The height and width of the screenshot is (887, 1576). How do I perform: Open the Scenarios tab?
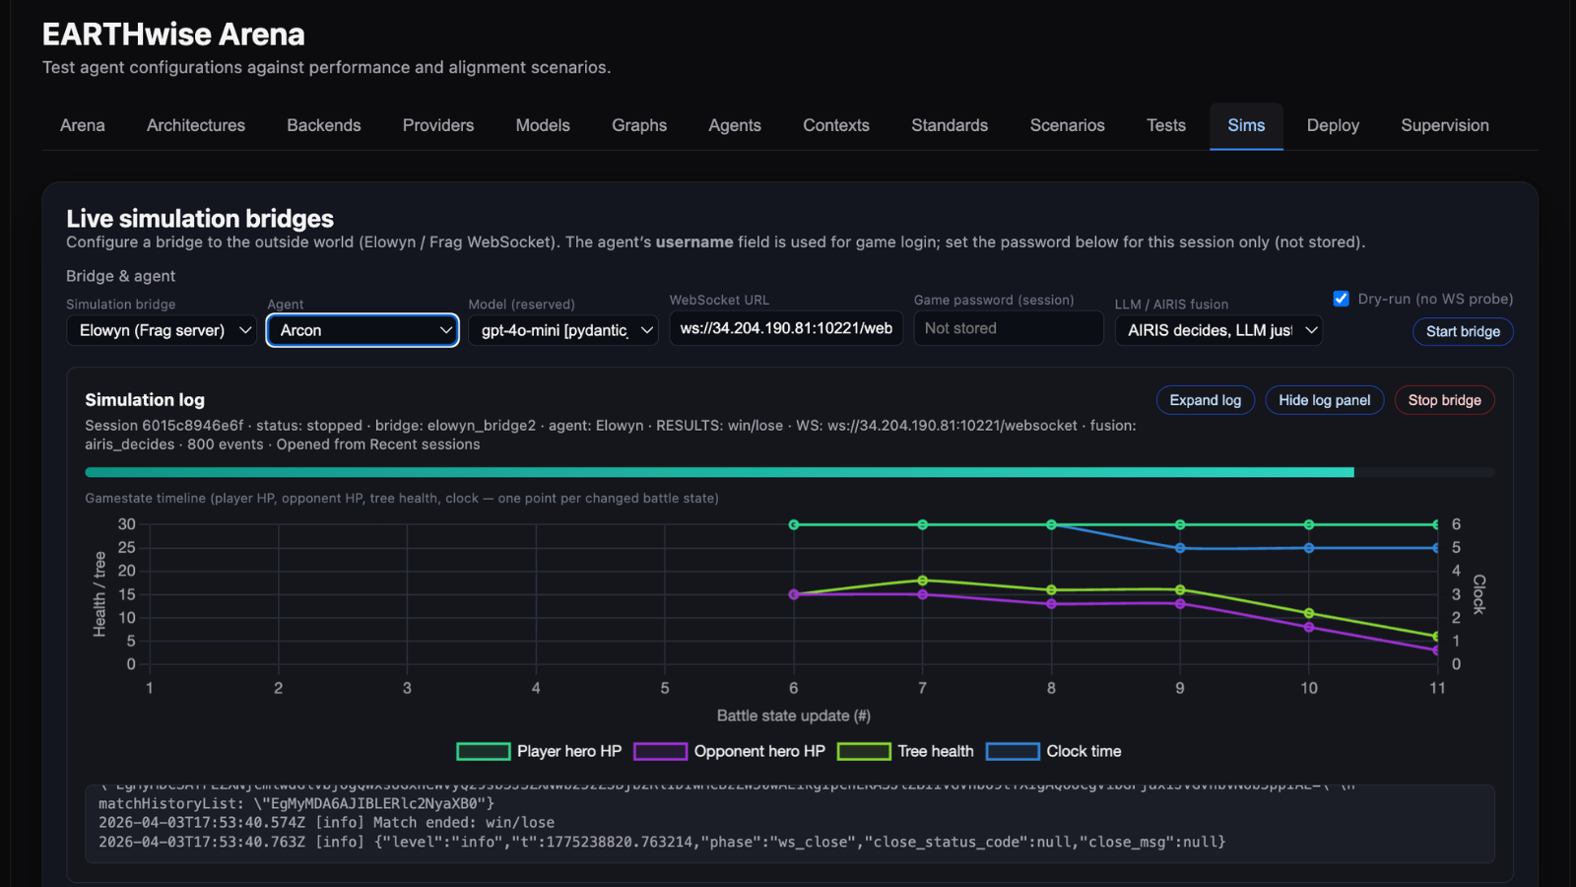(x=1067, y=125)
